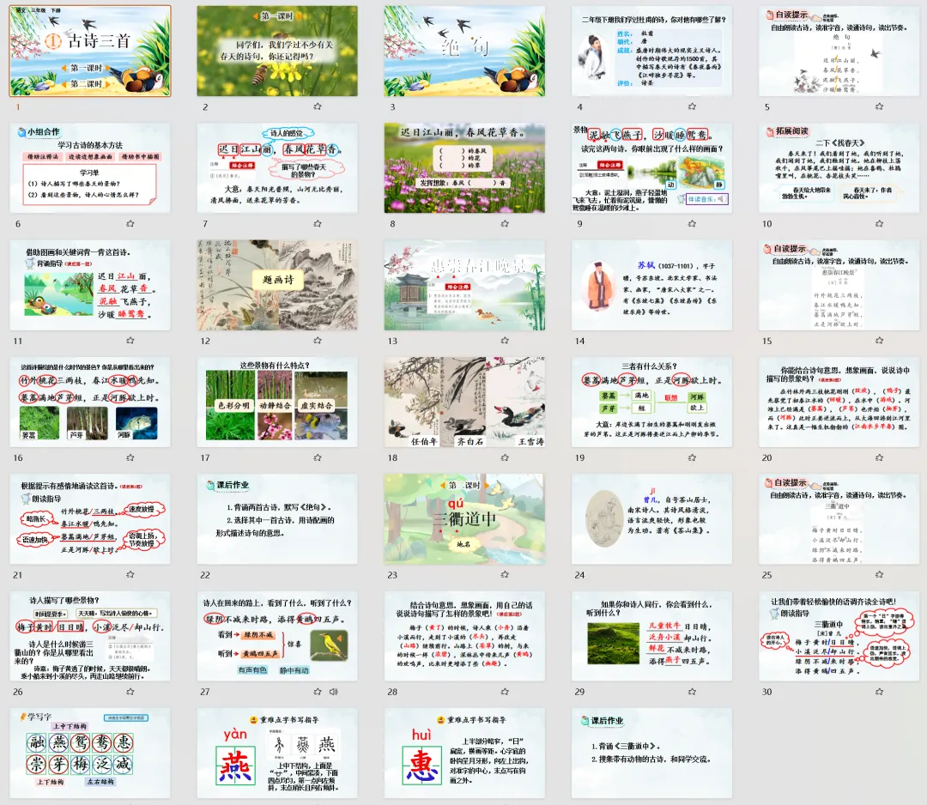Select slide 3 thumbnail titled 绝句
This screenshot has width=927, height=805.
pos(464,51)
